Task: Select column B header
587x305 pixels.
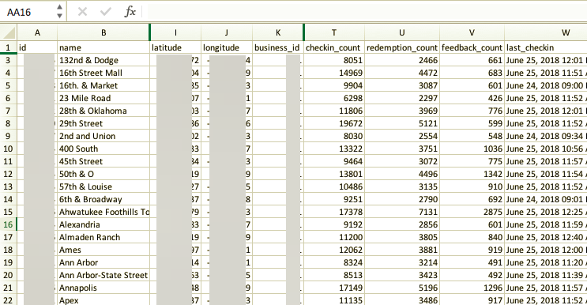Action: [103, 32]
